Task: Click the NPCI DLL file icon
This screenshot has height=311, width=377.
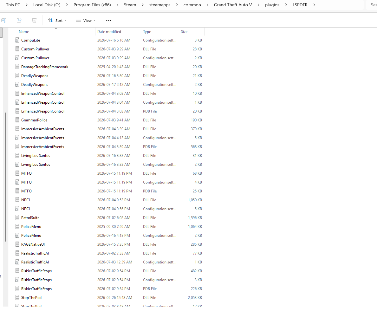Action: (x=17, y=200)
